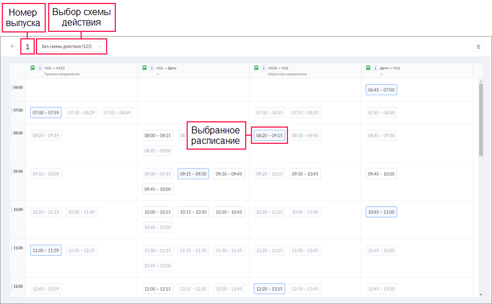Click the 07:45 - 08:00 slot
This screenshot has width=492, height=304.
click(x=381, y=113)
